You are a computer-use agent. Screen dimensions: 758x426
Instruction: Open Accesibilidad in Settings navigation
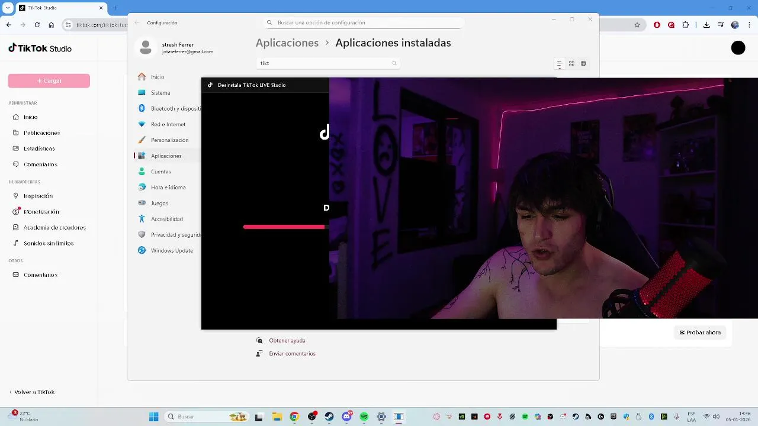click(x=166, y=219)
